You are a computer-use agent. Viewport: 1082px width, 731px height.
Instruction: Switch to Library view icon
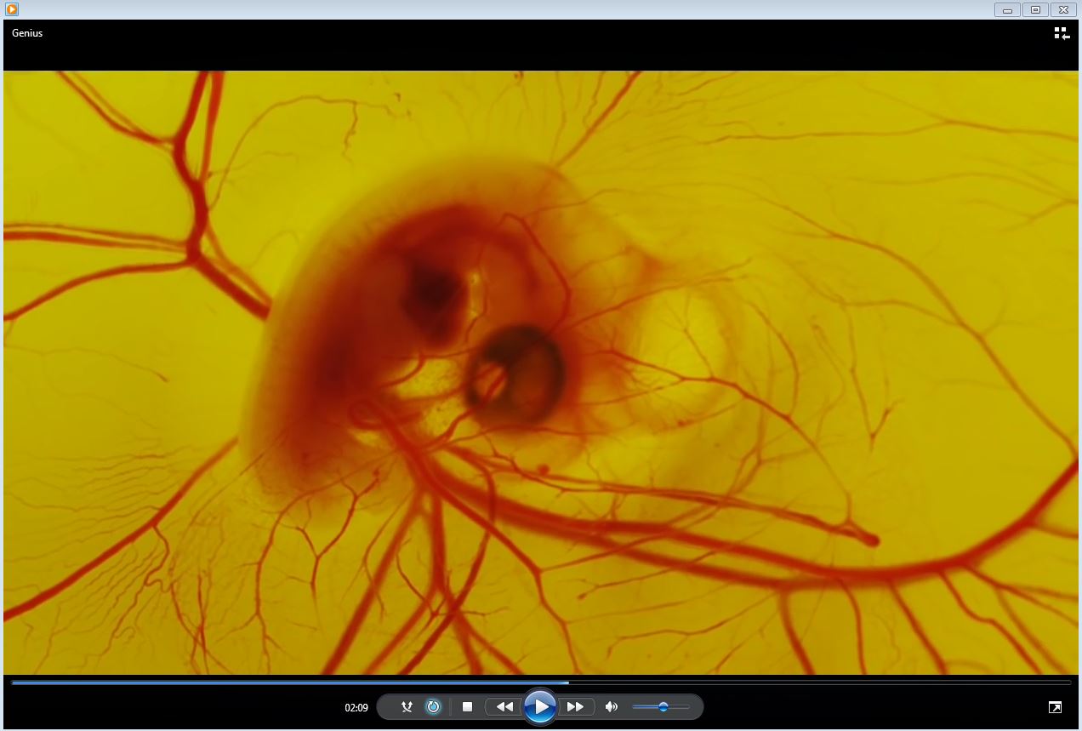coord(1061,33)
